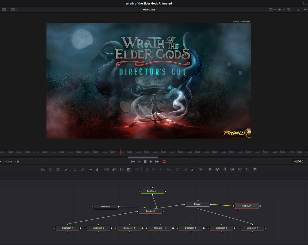Toggle the viewer grid guides icon
This screenshot has height=245, width=308.
pyautogui.click(x=288, y=10)
